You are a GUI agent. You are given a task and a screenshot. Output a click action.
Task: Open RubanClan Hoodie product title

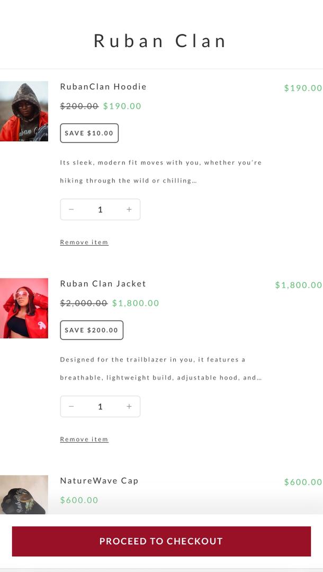pos(103,87)
